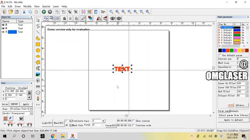Step the Polygon TC value spinner
Screen dimensions: 250x140
[x=246, y=96]
